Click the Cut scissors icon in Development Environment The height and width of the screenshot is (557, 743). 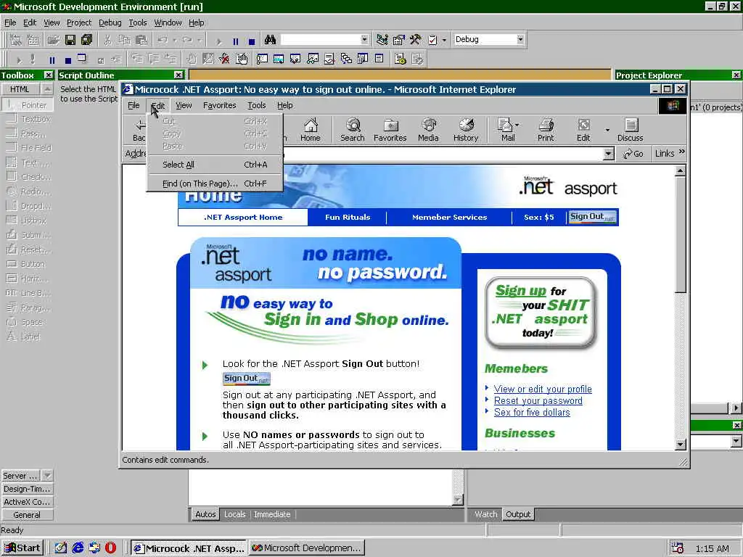pyautogui.click(x=107, y=40)
